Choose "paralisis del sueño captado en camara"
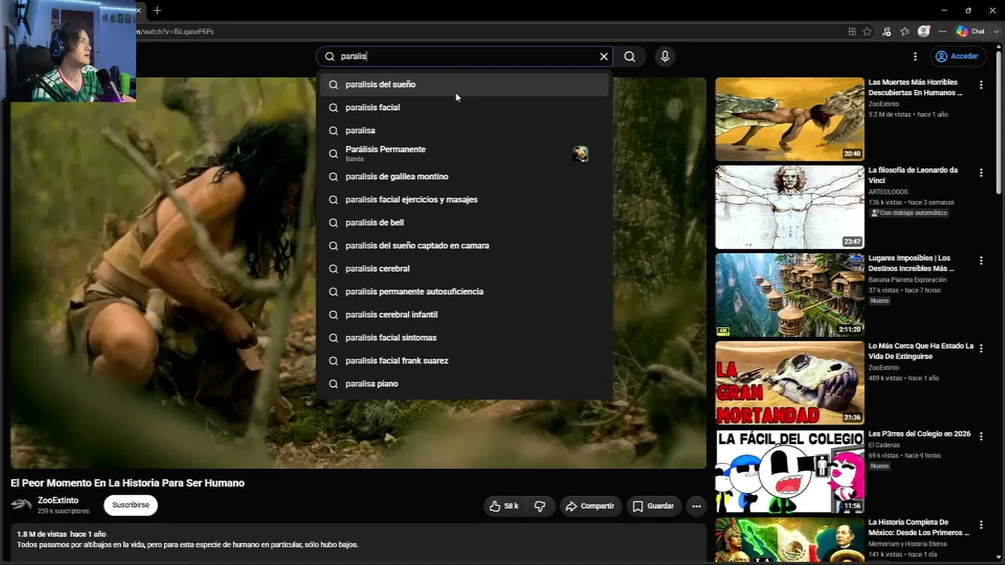 pos(464,246)
